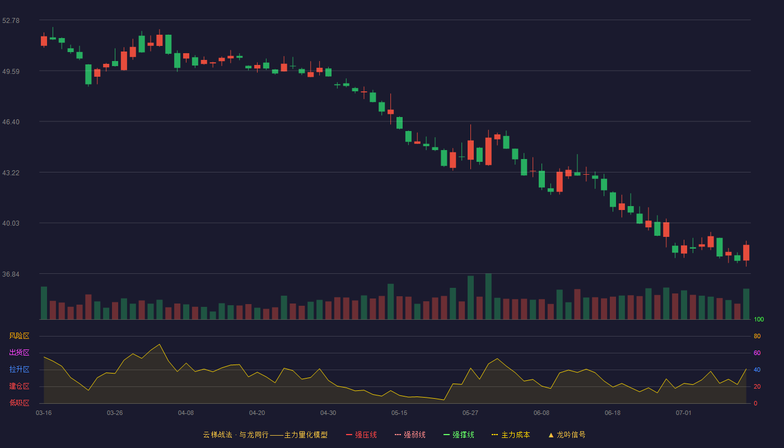Screen dimensions: 784x448
Task: Click the 03-16 date axis label
Action: 44,413
